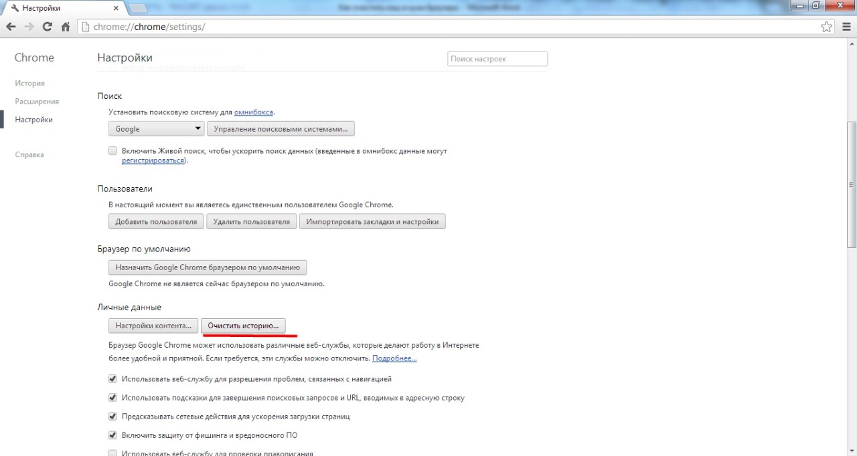
Task: Go to the home page icon
Action: [66, 27]
